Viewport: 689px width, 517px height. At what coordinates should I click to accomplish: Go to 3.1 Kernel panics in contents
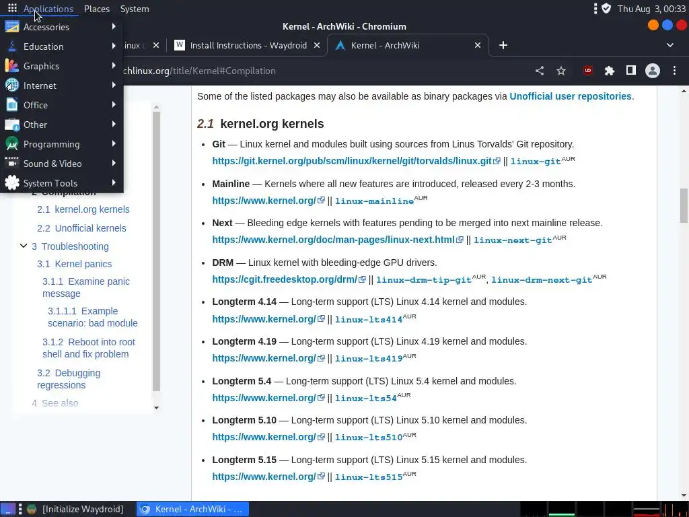point(74,264)
